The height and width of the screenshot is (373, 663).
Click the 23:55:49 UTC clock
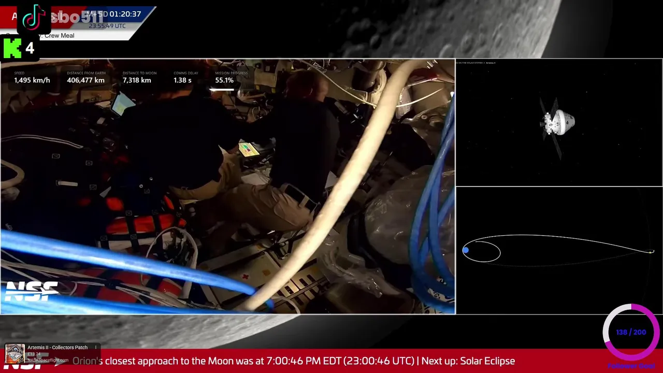107,25
